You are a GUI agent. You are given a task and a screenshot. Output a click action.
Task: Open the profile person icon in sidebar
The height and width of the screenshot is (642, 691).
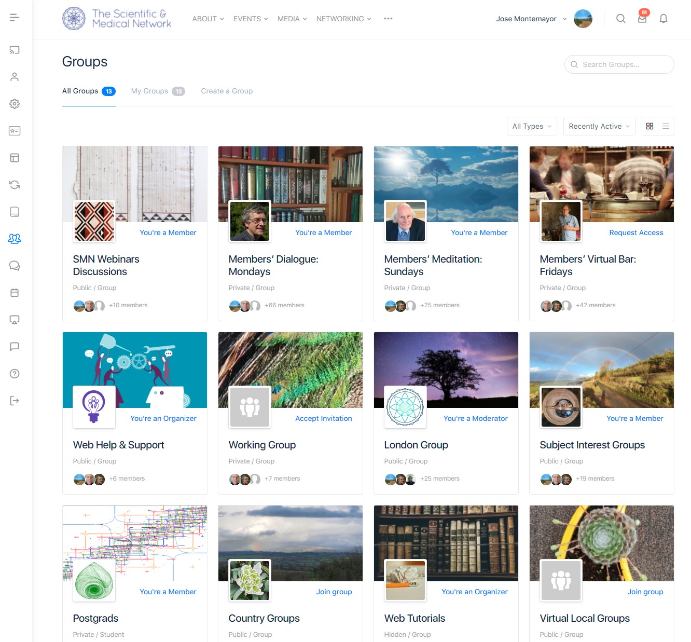[x=15, y=77]
